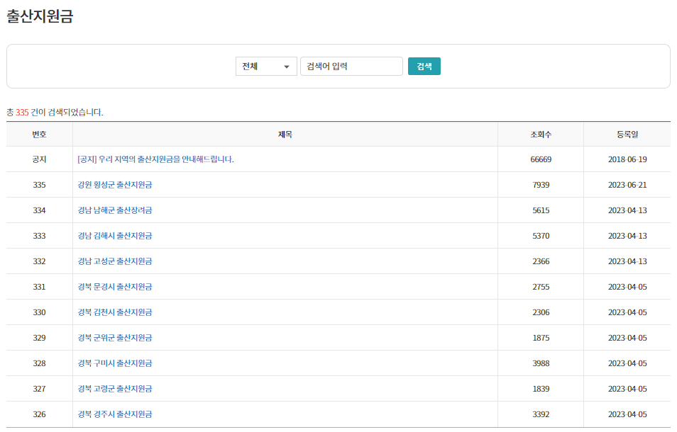Click view count 2366
The height and width of the screenshot is (432, 677).
coord(541,261)
